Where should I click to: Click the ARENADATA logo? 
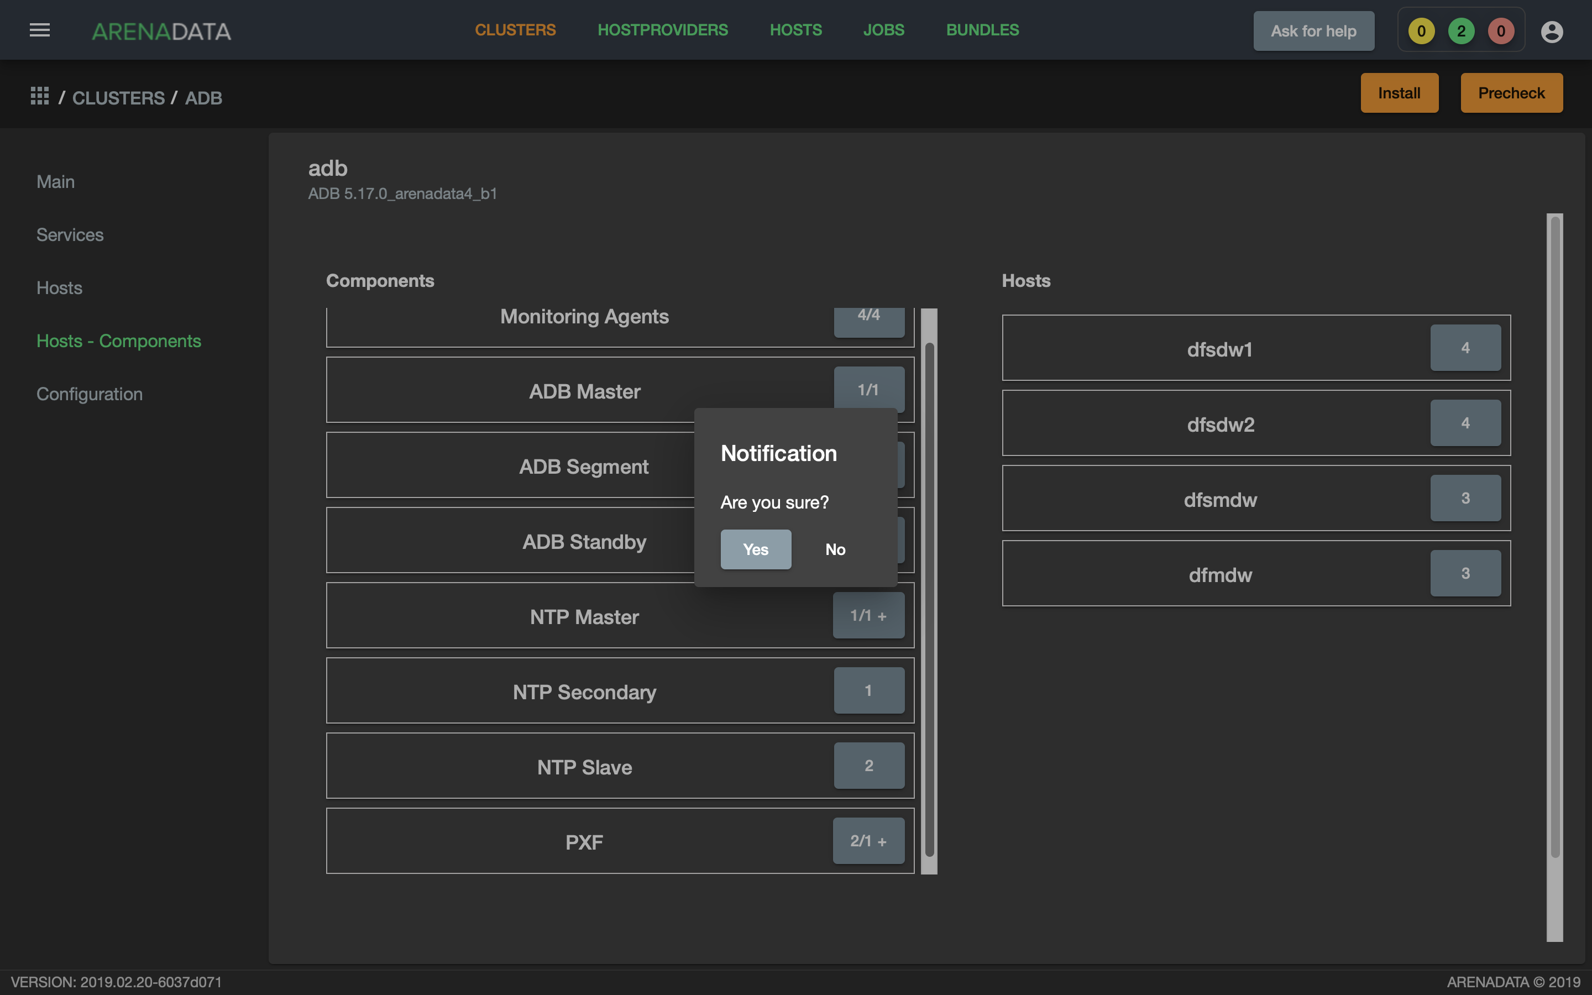coord(161,31)
